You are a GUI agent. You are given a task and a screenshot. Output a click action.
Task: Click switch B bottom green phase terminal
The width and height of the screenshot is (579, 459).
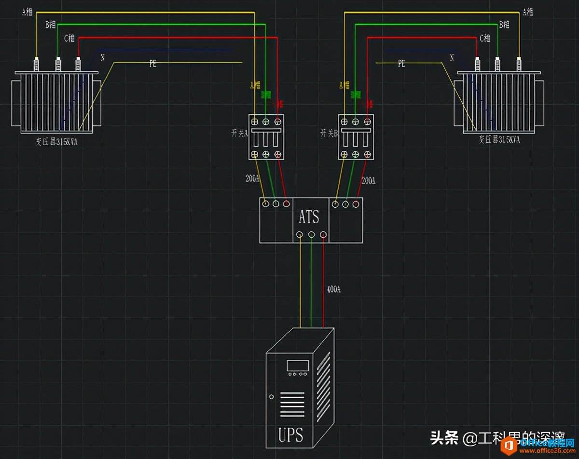356,154
